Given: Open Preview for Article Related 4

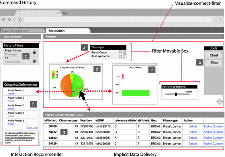Looking at the screenshot, I should pos(11,116).
